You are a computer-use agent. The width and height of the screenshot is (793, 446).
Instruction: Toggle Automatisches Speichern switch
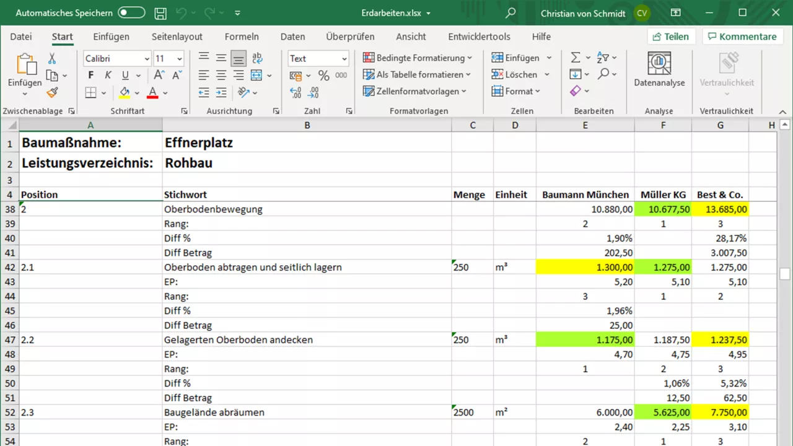click(x=131, y=13)
